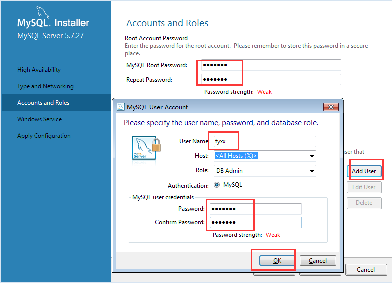Click the Weak strength text under root password
Screen dimensions: 392x283
pyautogui.click(x=264, y=92)
